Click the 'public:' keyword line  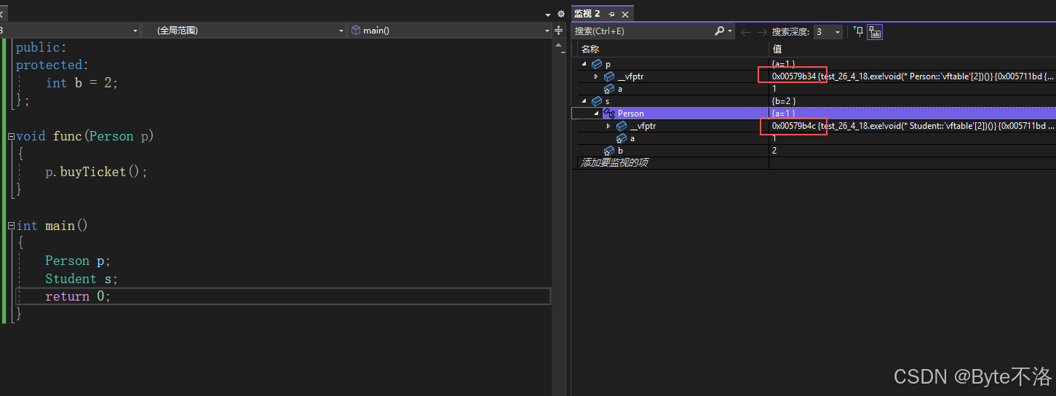41,47
